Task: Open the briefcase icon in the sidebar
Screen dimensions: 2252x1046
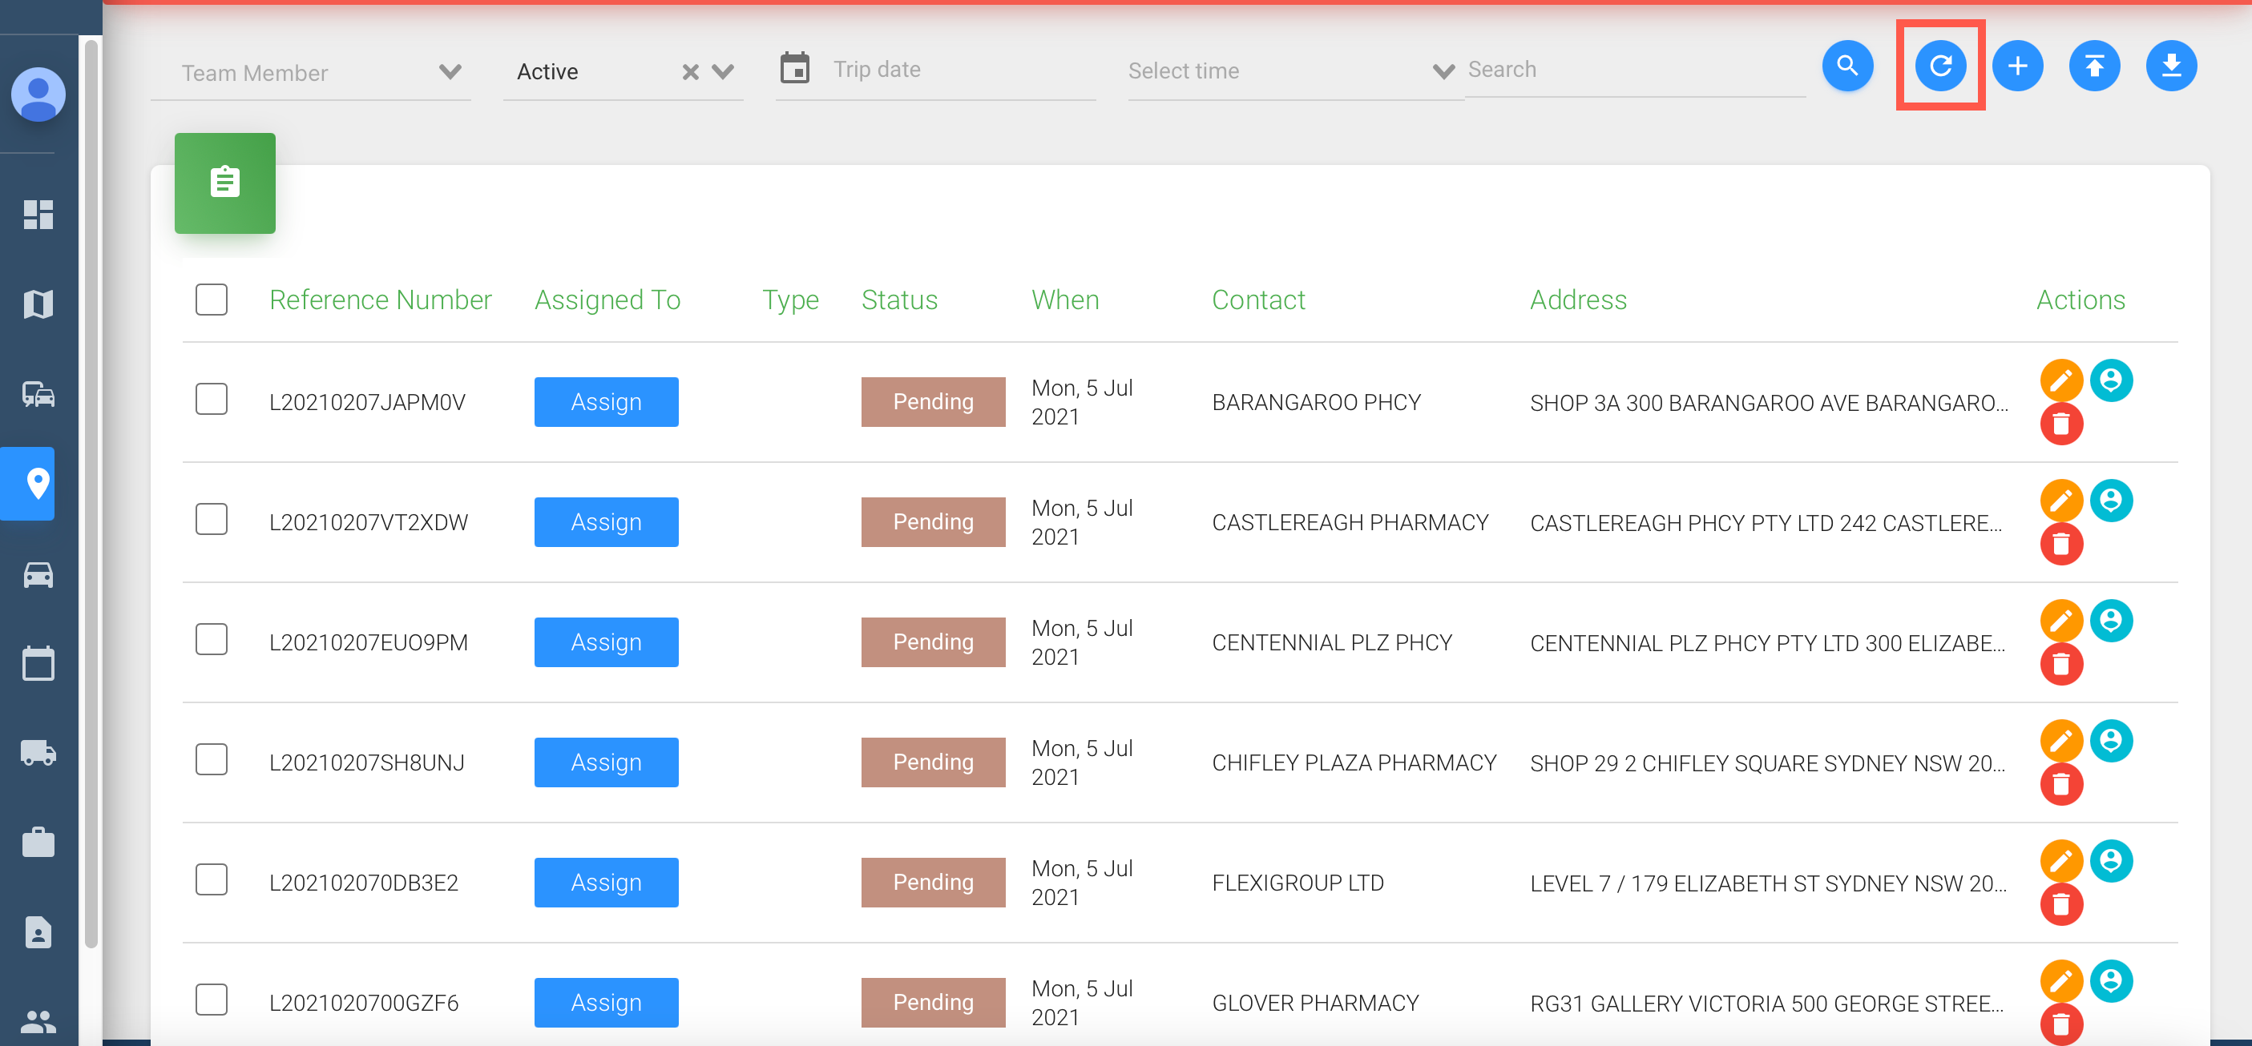Action: click(38, 843)
